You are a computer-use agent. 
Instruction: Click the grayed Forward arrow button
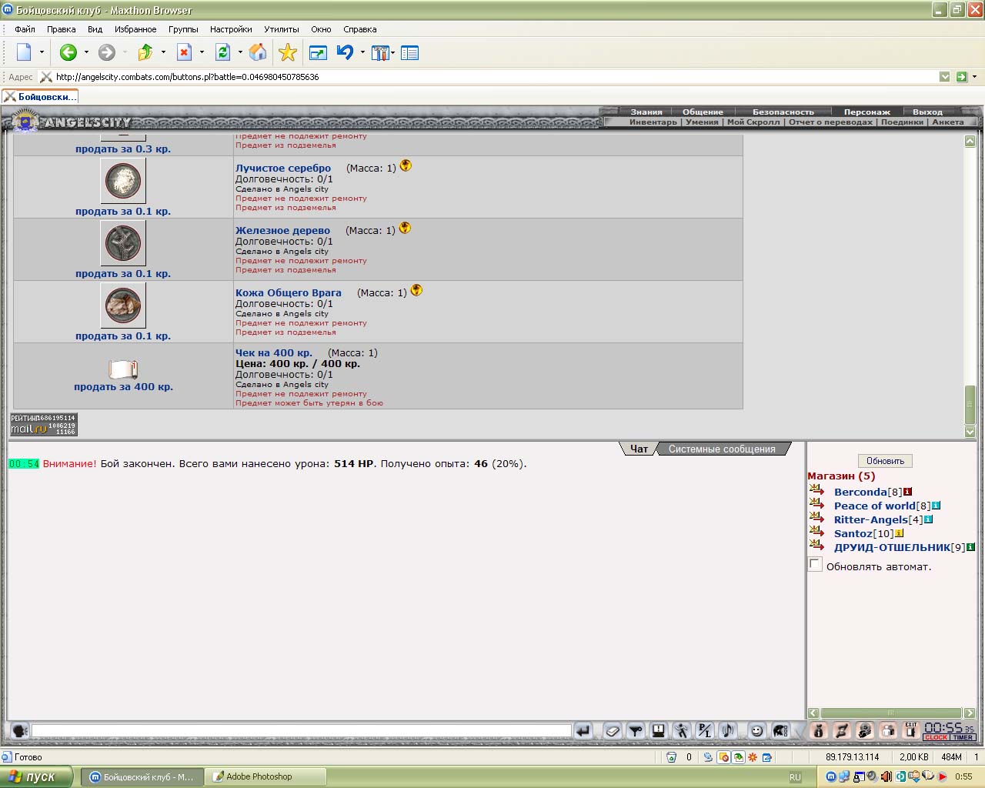pos(107,52)
